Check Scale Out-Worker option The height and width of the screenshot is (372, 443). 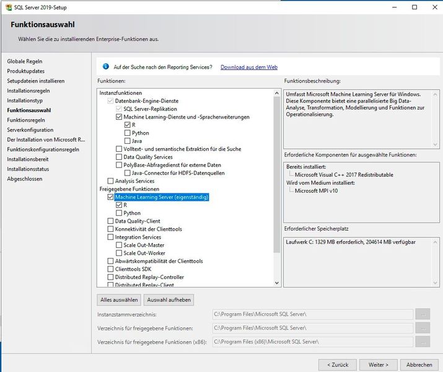pos(119,253)
